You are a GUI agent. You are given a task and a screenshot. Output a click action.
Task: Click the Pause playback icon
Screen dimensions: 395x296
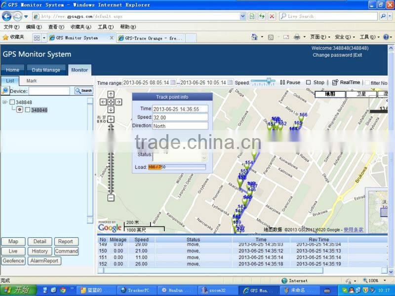click(283, 82)
